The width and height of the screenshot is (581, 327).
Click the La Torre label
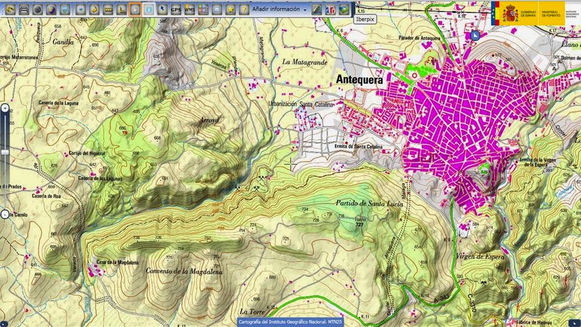coord(252,311)
